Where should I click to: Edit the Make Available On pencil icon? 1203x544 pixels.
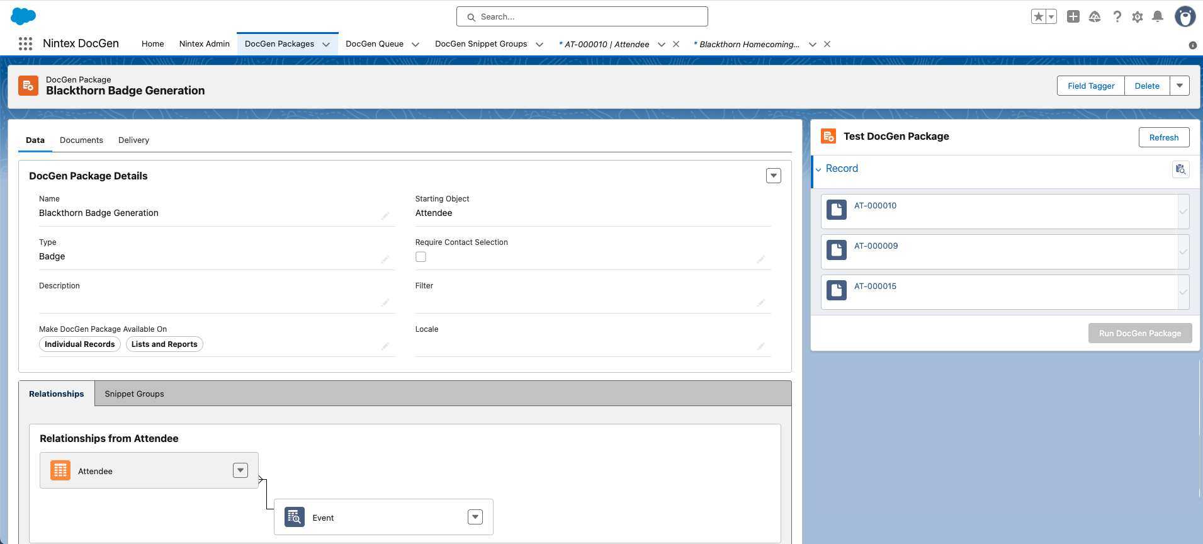pyautogui.click(x=385, y=346)
